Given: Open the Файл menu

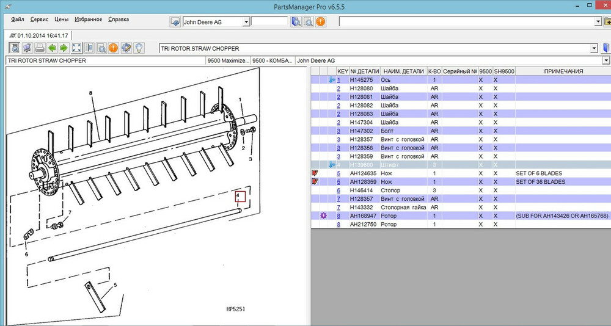Looking at the screenshot, I should click(x=18, y=20).
